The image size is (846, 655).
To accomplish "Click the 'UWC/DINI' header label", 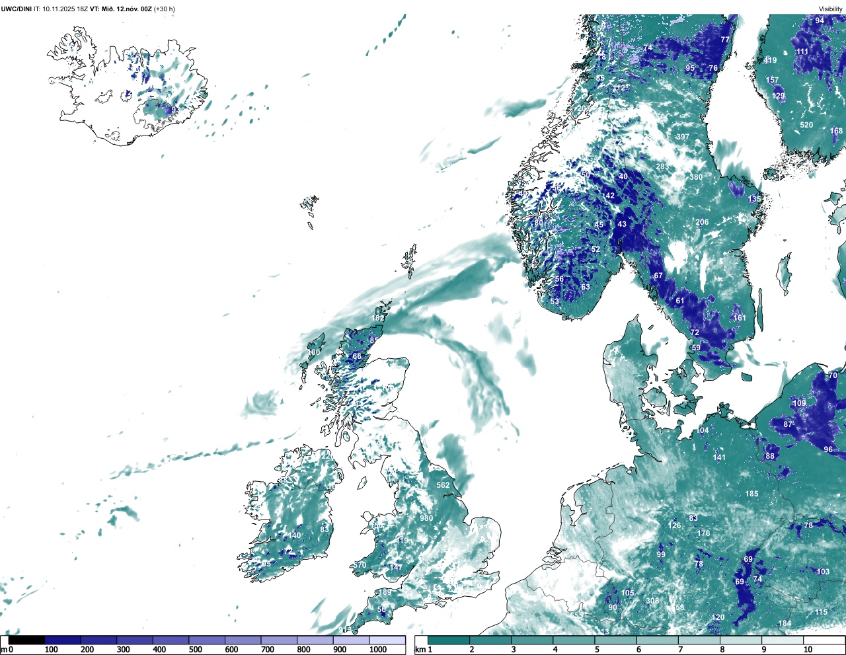I will 16,9.
